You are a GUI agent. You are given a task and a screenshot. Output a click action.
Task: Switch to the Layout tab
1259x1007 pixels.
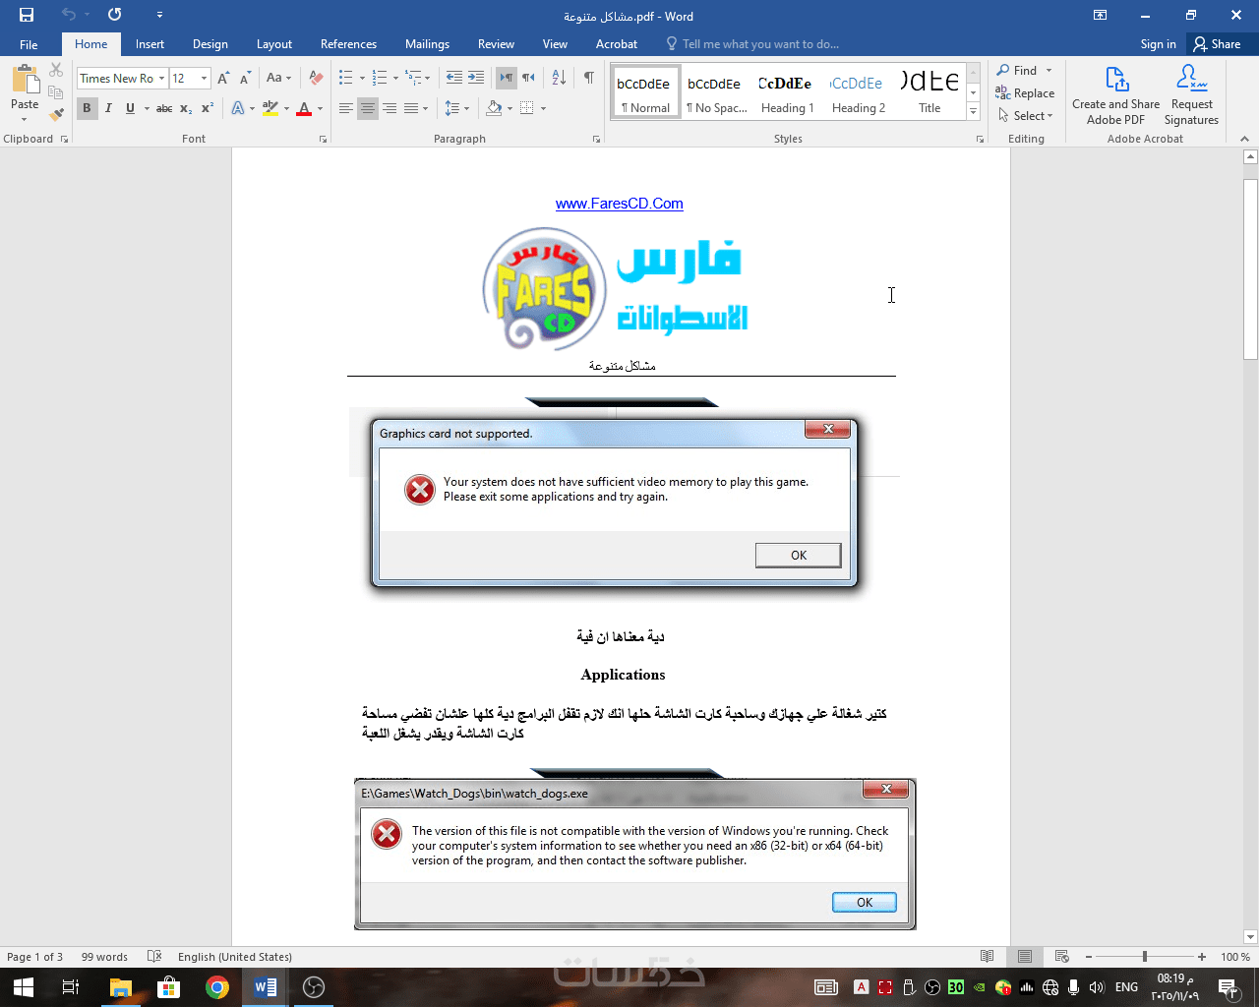(274, 44)
